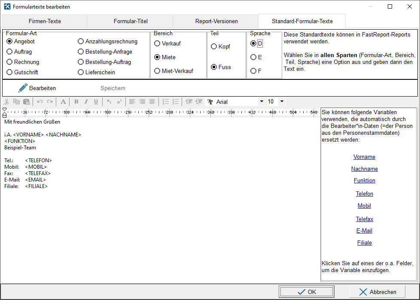Image resolution: width=420 pixels, height=300 pixels.
Task: Insert the Nachname variable link
Action: (x=364, y=169)
